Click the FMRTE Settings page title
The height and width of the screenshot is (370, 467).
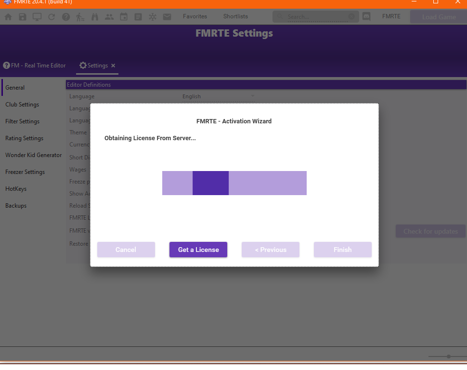point(234,33)
